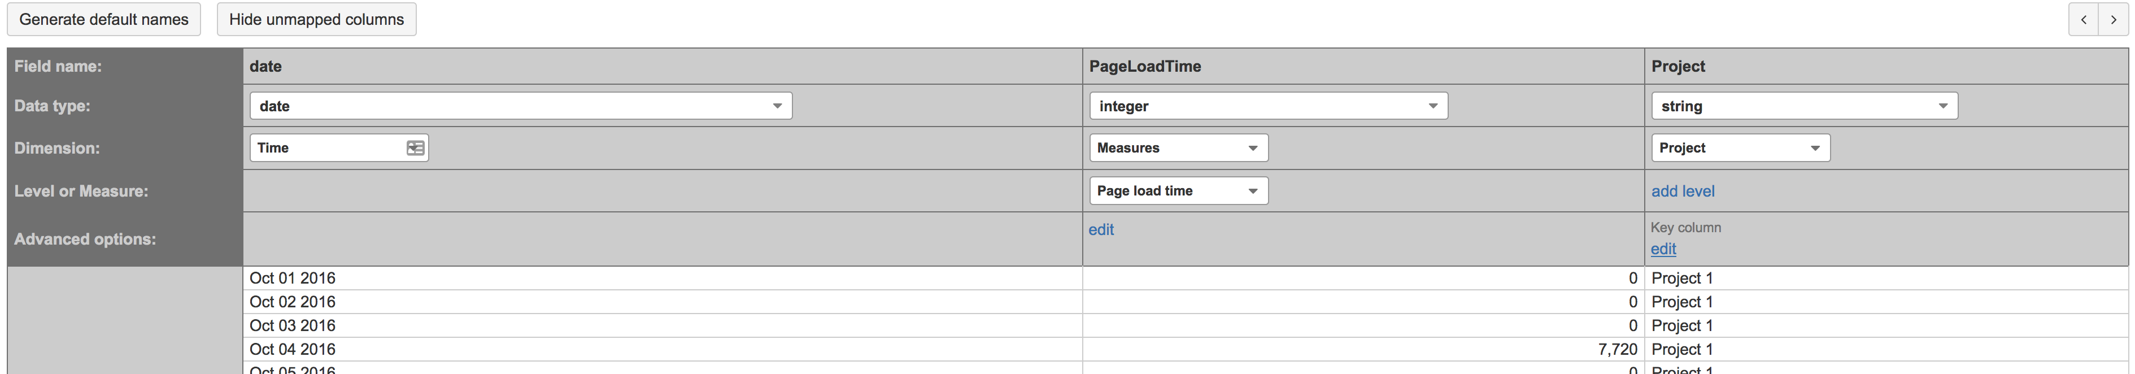Expand the Project dimension dropdown
This screenshot has width=2135, height=374.
click(x=1740, y=147)
